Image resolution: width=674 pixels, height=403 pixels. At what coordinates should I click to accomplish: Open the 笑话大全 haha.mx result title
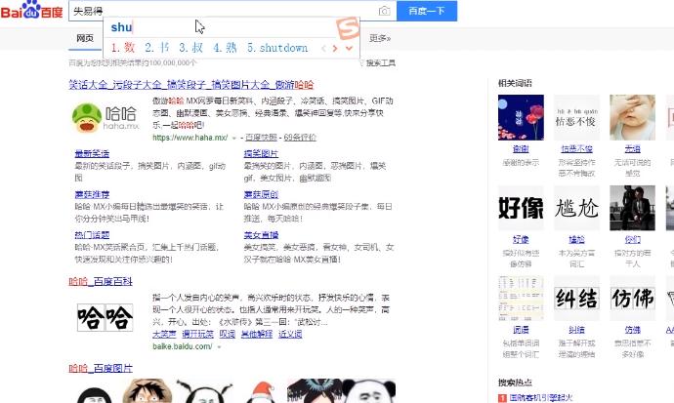pyautogui.click(x=191, y=85)
